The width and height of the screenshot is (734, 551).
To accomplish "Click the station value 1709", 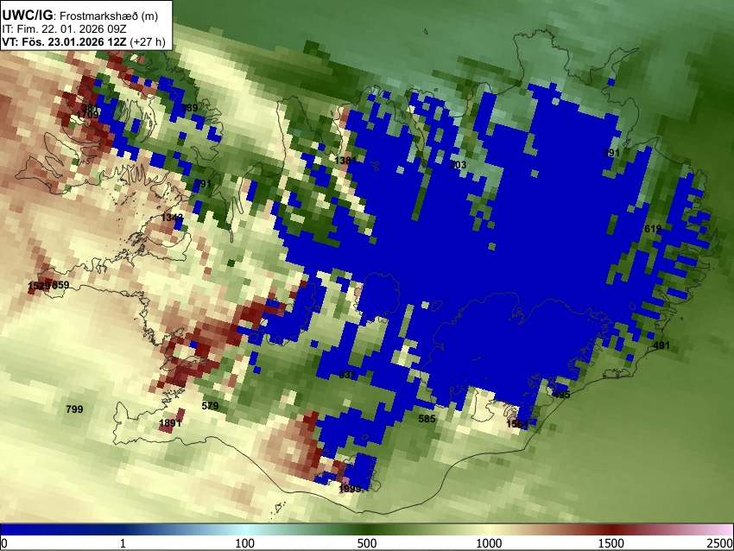I will click(x=87, y=115).
